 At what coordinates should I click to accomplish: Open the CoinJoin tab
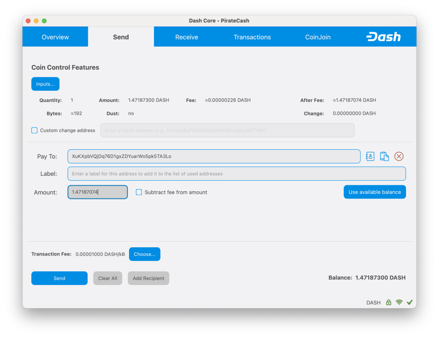coord(318,37)
